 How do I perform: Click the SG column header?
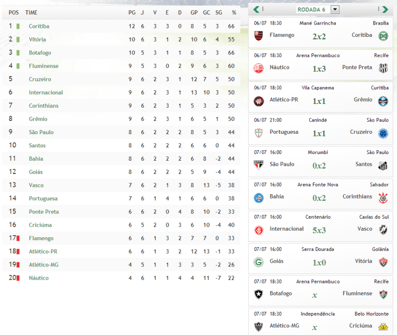[x=218, y=13]
